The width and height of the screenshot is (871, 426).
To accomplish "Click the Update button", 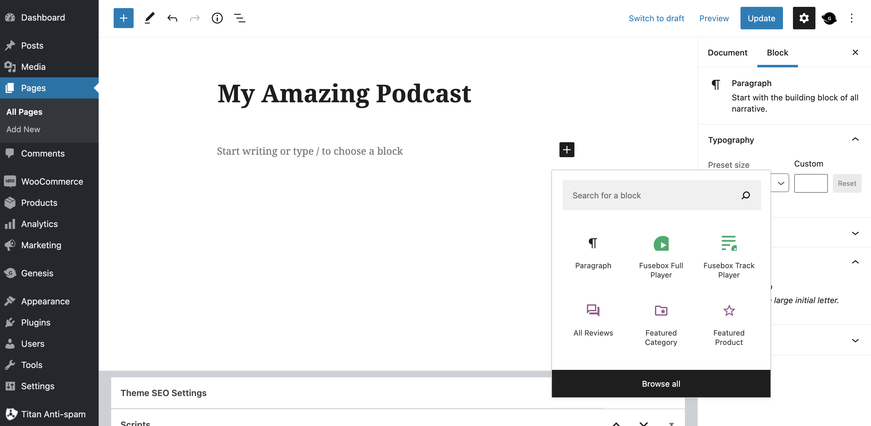I will click(761, 18).
